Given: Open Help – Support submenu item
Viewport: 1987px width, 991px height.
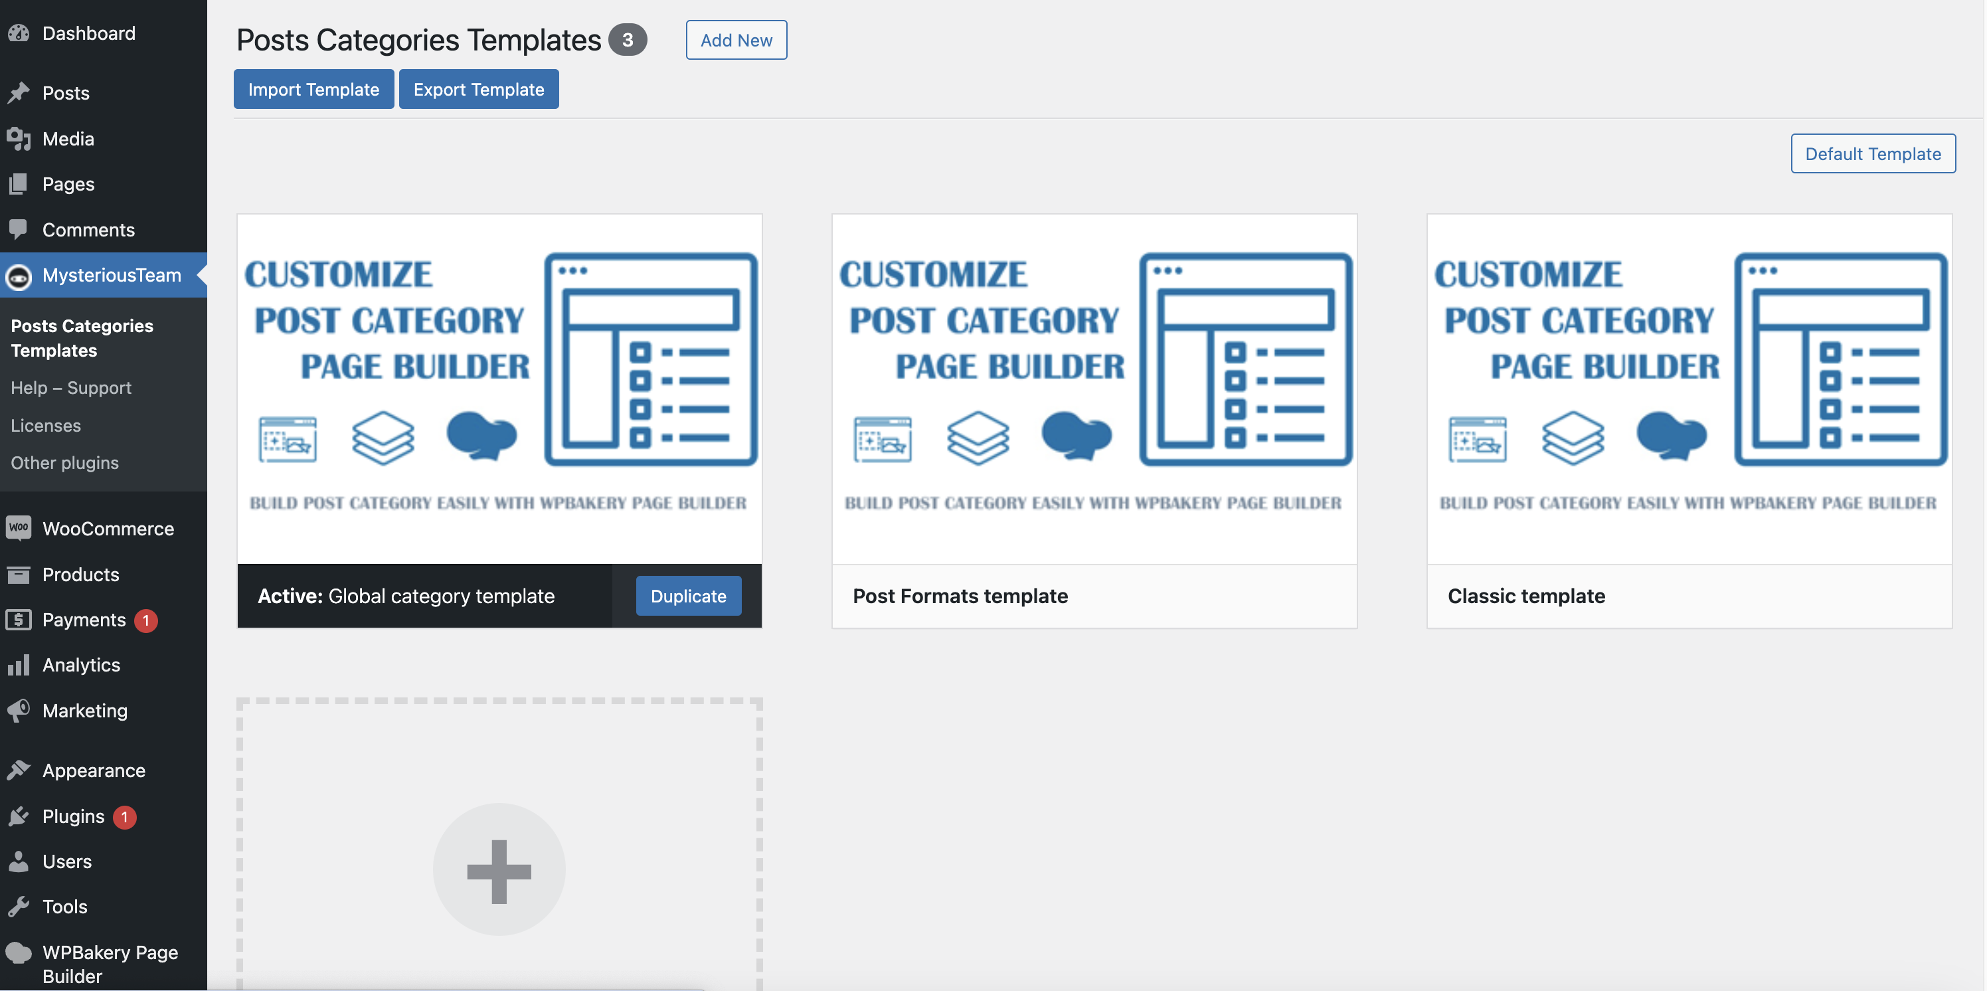Looking at the screenshot, I should coord(71,388).
